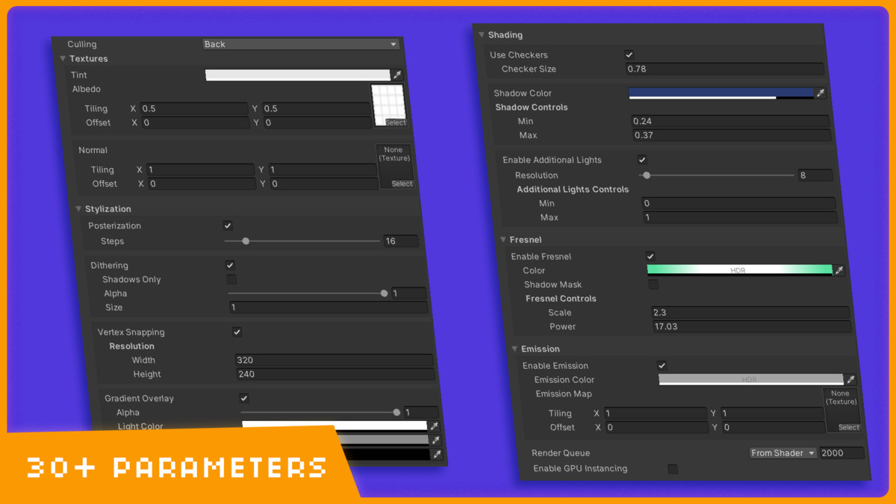Click the Steps value field showing 16
Image resolution: width=896 pixels, height=504 pixels.
tap(401, 241)
